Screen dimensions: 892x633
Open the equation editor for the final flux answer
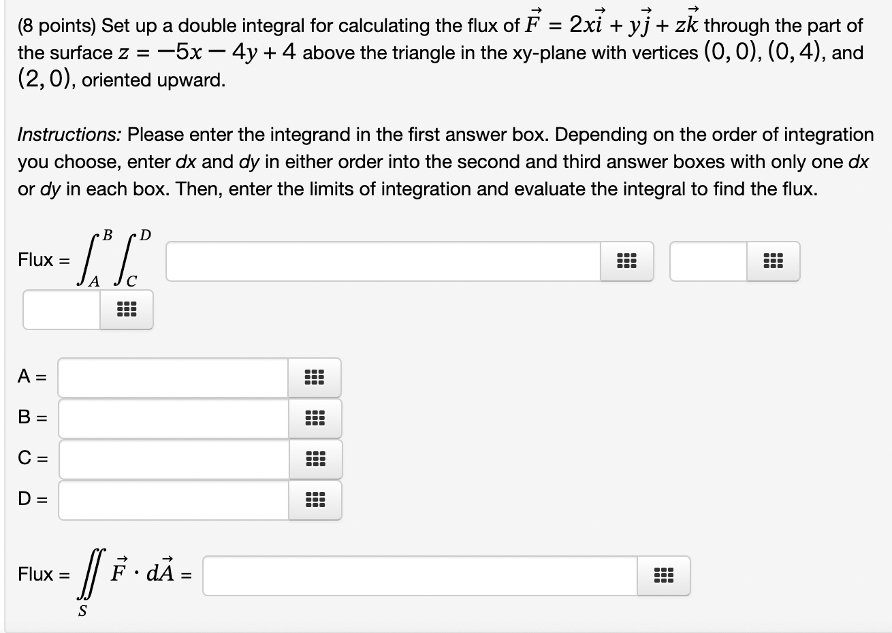point(663,576)
